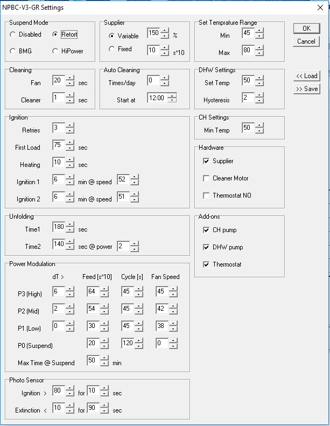Raise the P3 (High) Fan Speed value
Viewport: 330px width, 426px height.
coord(173,289)
